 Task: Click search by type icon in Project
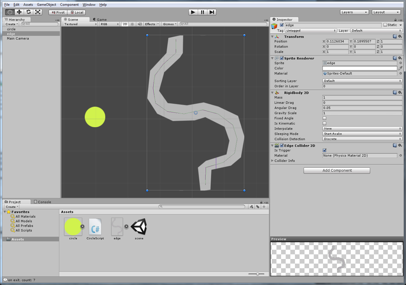(251, 207)
